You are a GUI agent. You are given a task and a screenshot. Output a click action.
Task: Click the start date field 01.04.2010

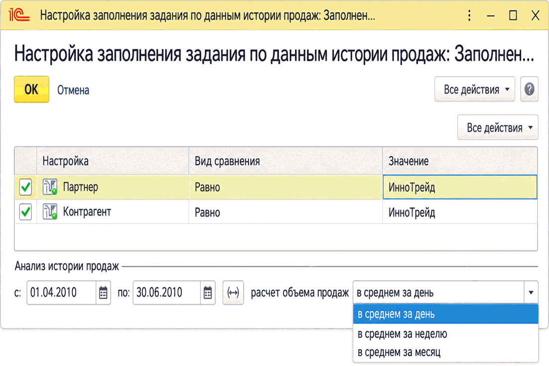coord(61,292)
